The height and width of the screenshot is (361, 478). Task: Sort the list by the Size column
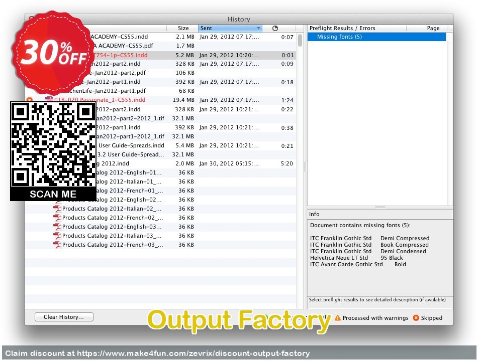(x=183, y=28)
